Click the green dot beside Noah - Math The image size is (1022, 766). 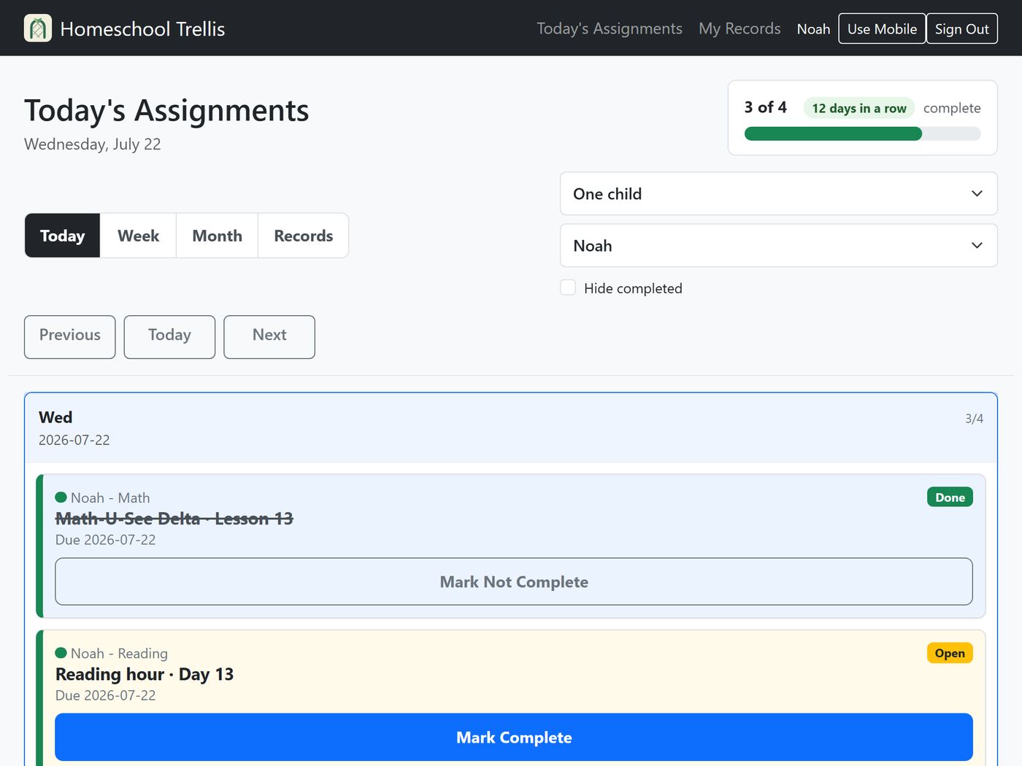(x=61, y=497)
